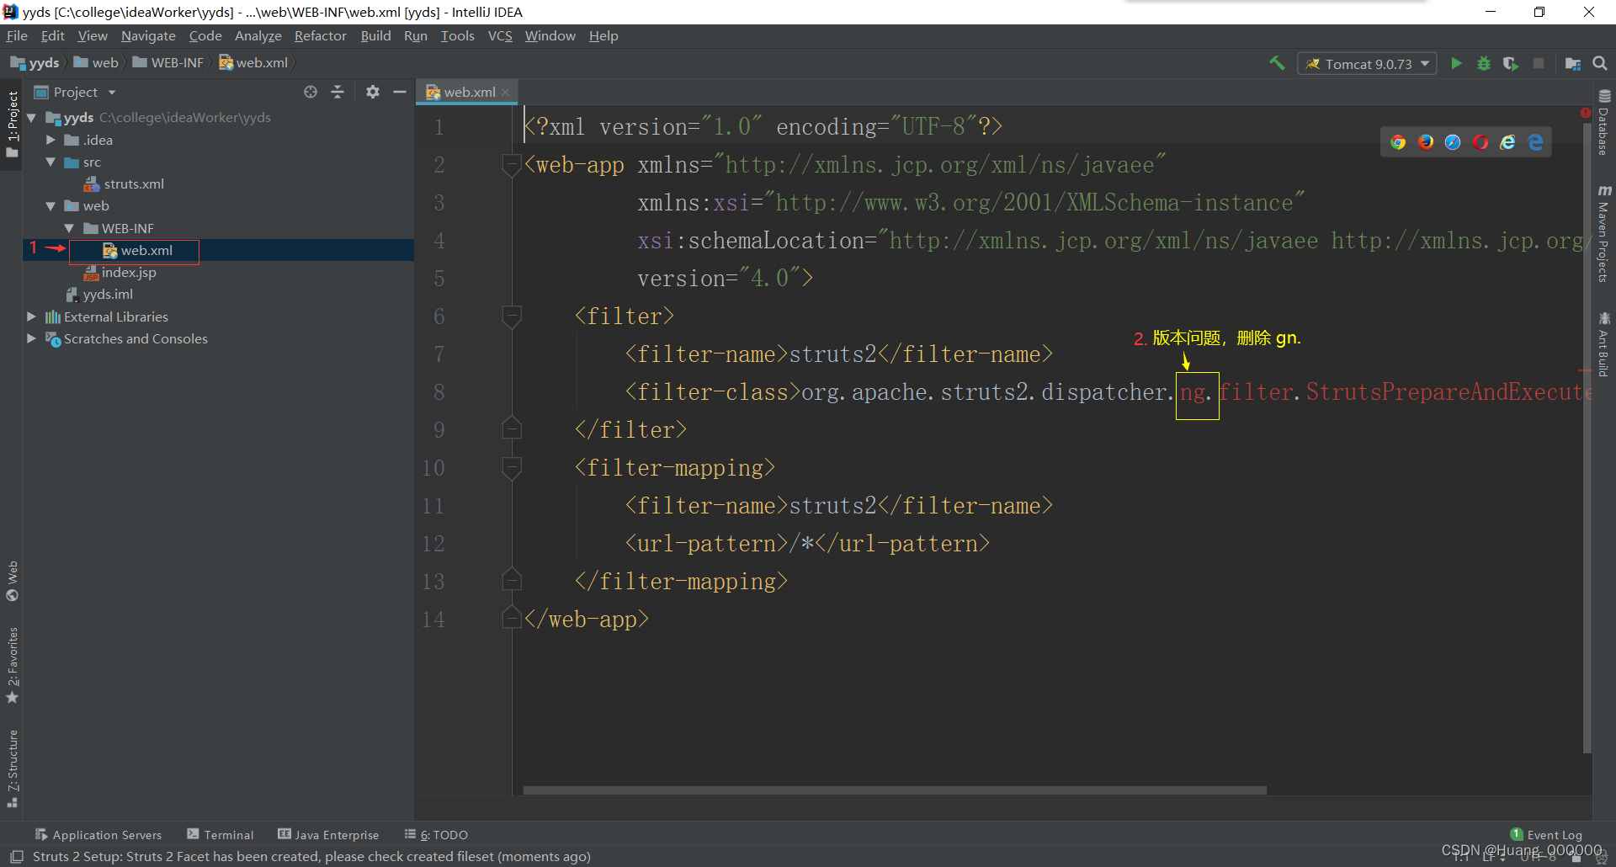Run Tomcat with the green play icon
The width and height of the screenshot is (1616, 867).
pos(1456,63)
